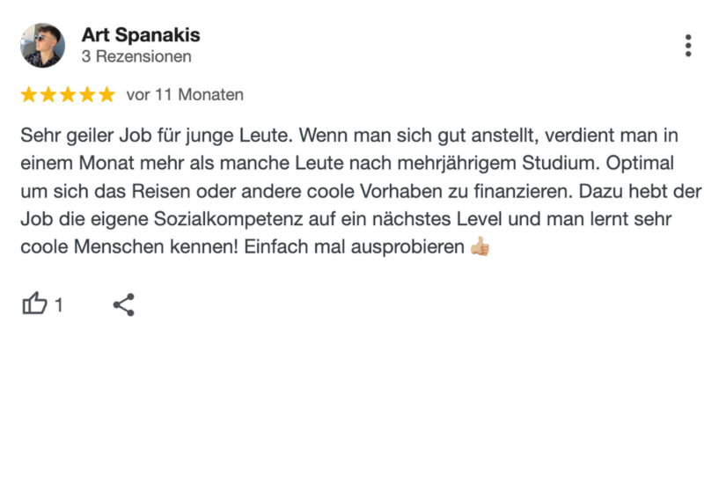Click the second yellow rating star
The width and height of the screenshot is (726, 484).
point(48,95)
